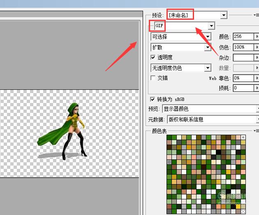Expand the 预设 preset dropdown showing 未命名
259x215 pixels.
click(x=224, y=15)
